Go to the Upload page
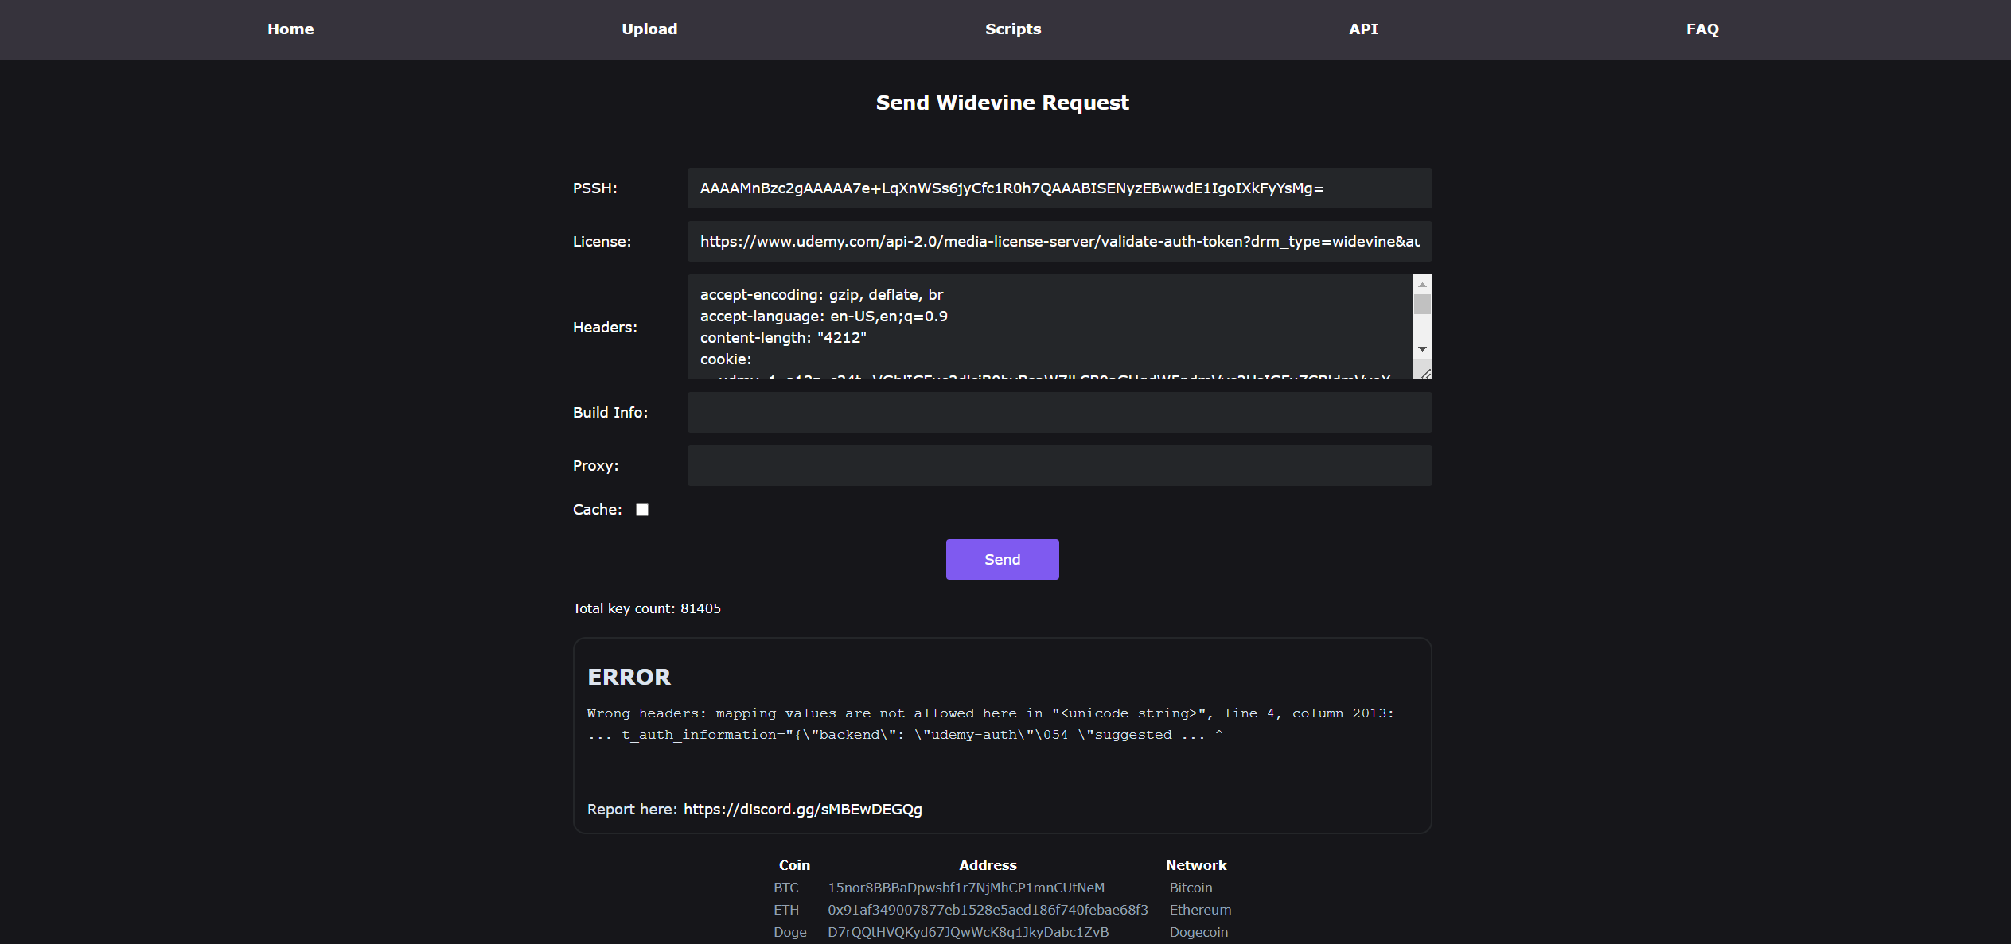Screen dimensions: 2011x944 tap(649, 29)
